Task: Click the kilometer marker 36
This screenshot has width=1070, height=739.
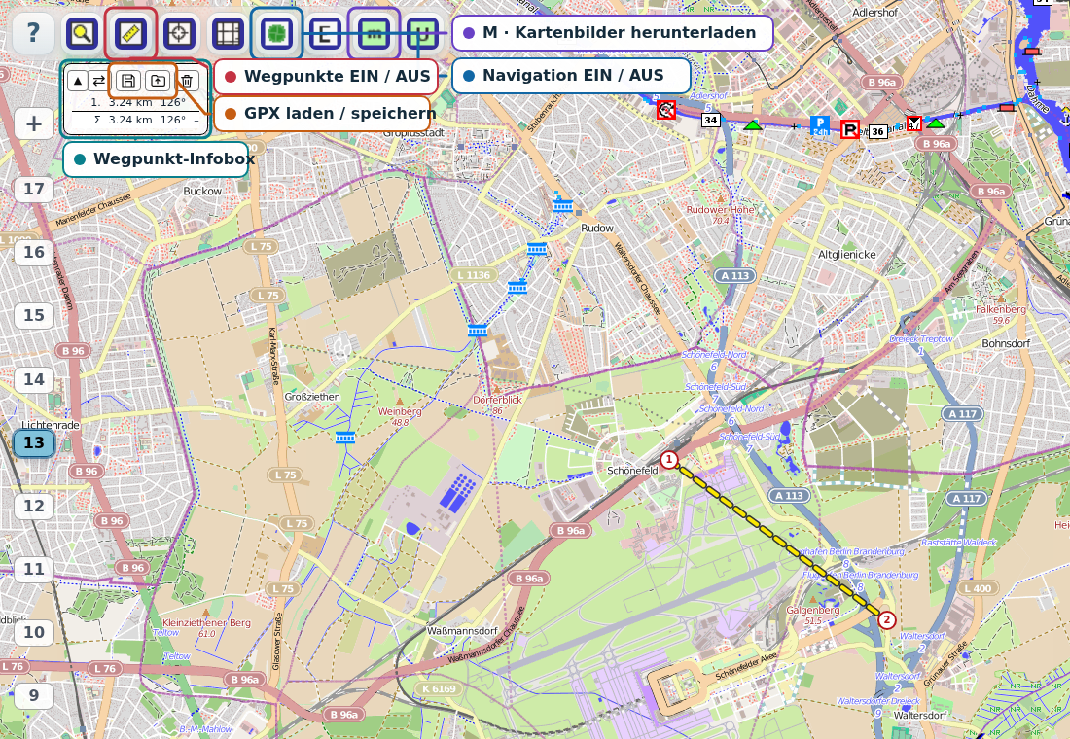Action: [x=877, y=131]
